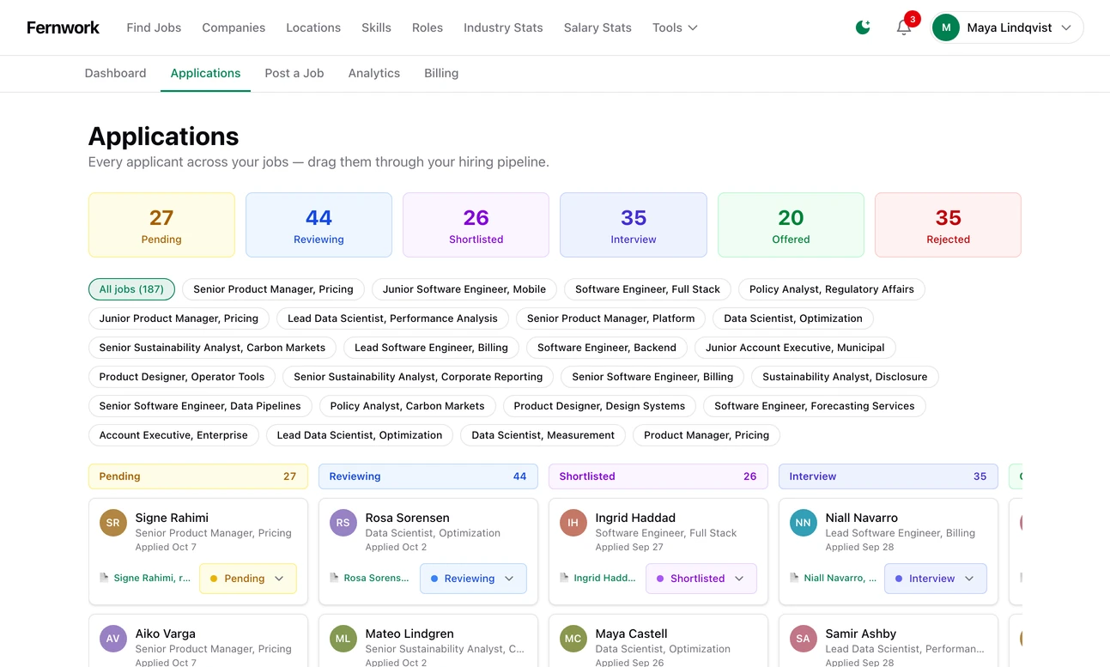Image resolution: width=1110 pixels, height=667 pixels.
Task: Toggle dark mode moon icon
Action: coord(863,27)
